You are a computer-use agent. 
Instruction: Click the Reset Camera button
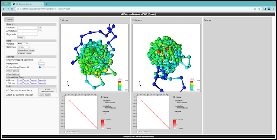click(x=13, y=71)
